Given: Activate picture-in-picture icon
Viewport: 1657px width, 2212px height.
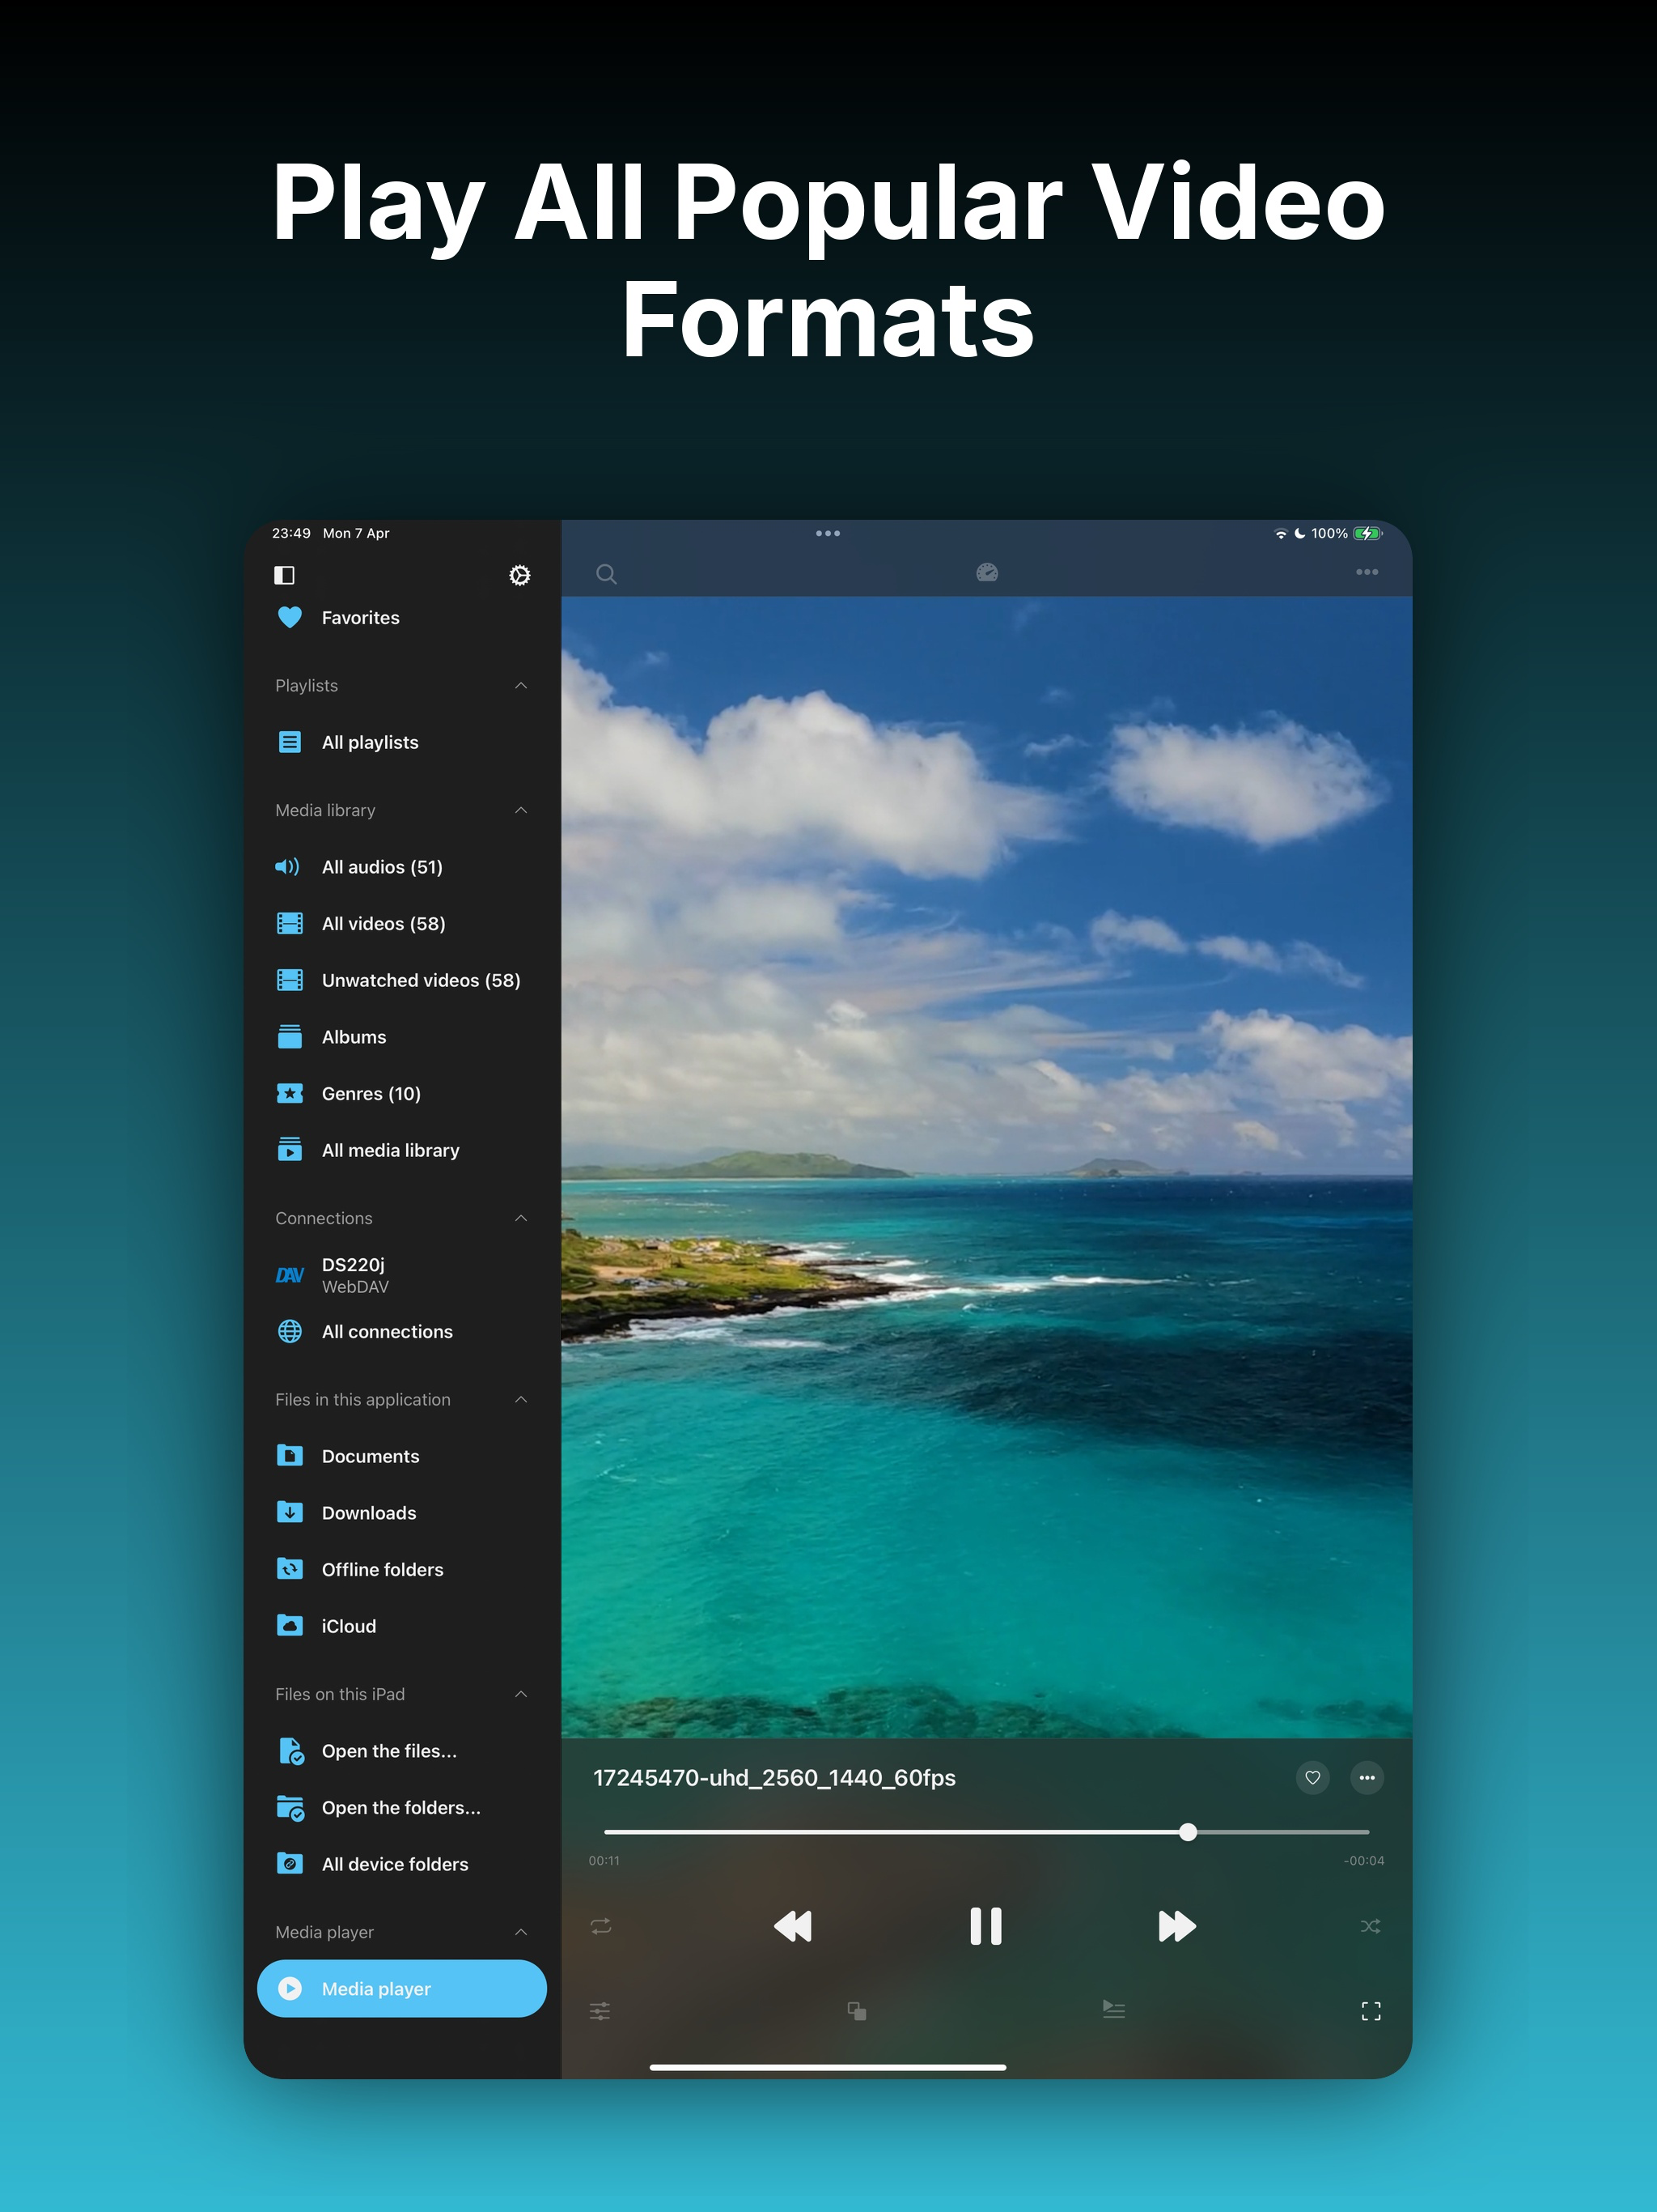Looking at the screenshot, I should (x=857, y=2011).
